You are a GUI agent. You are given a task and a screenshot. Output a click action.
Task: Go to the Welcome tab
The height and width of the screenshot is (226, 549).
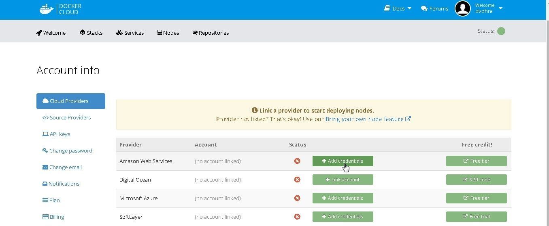click(x=51, y=33)
